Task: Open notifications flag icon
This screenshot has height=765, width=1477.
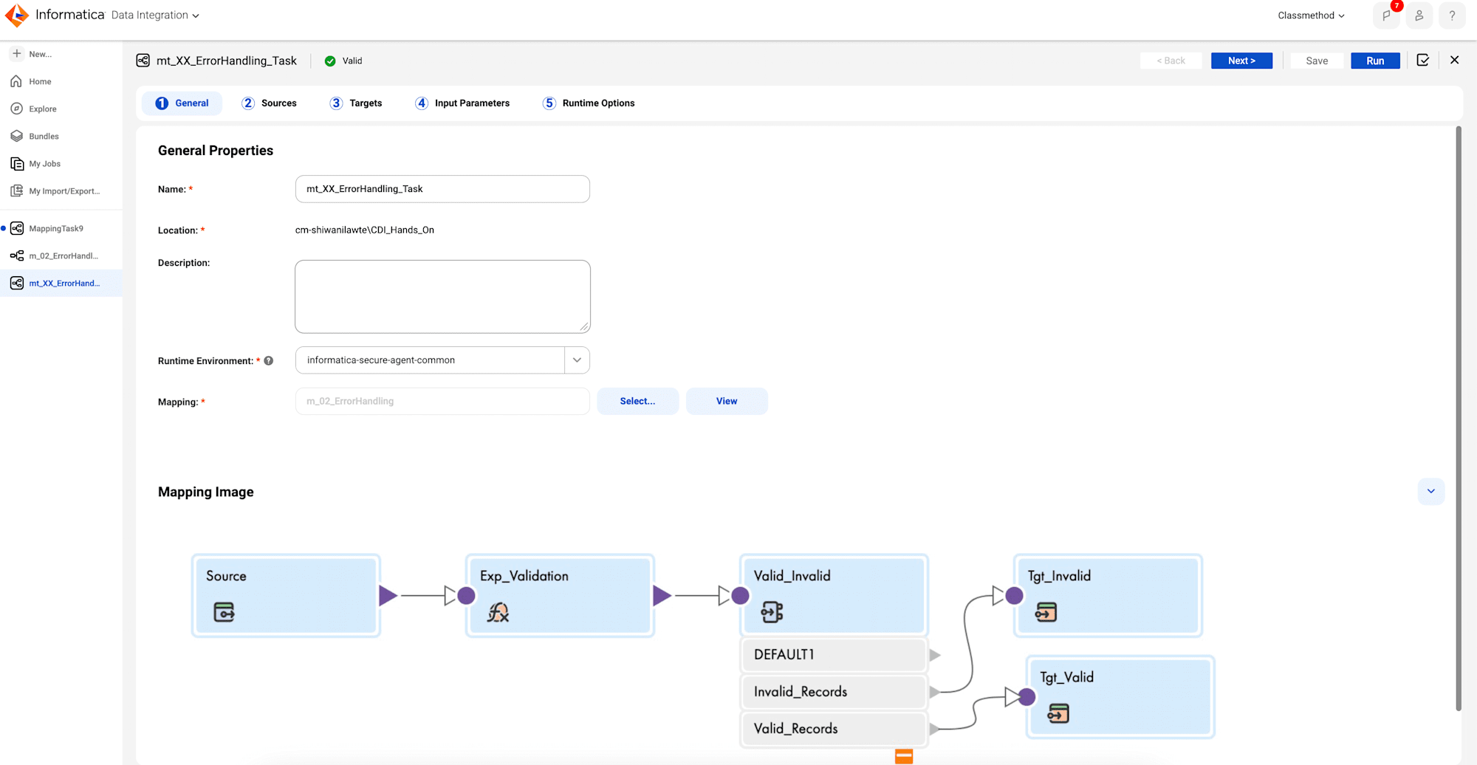Action: [x=1386, y=16]
